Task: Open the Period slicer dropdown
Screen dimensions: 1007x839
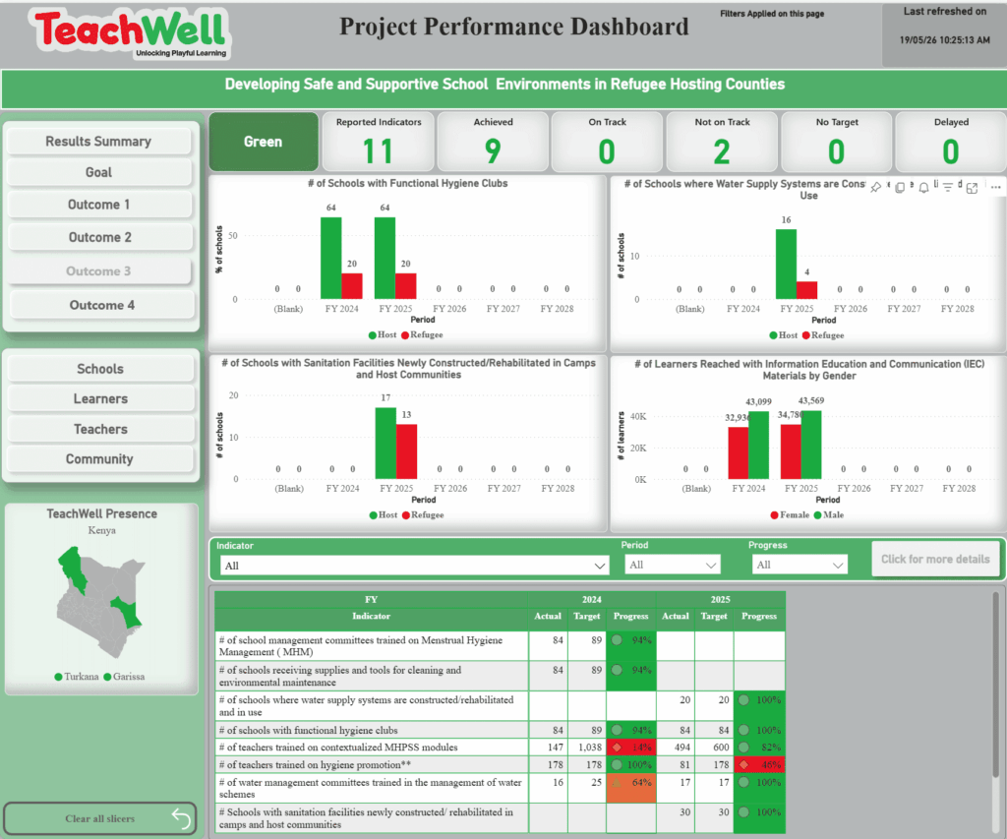Action: [673, 565]
